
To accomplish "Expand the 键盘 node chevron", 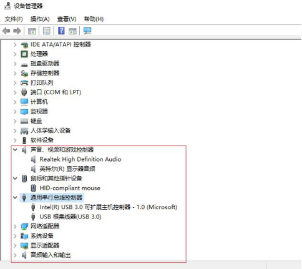I will pyautogui.click(x=15, y=121).
